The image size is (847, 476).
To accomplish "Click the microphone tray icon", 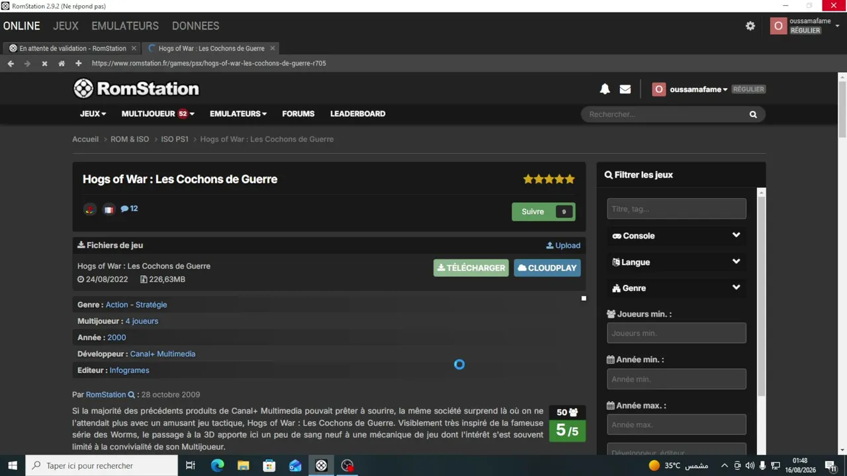I will coord(763,465).
